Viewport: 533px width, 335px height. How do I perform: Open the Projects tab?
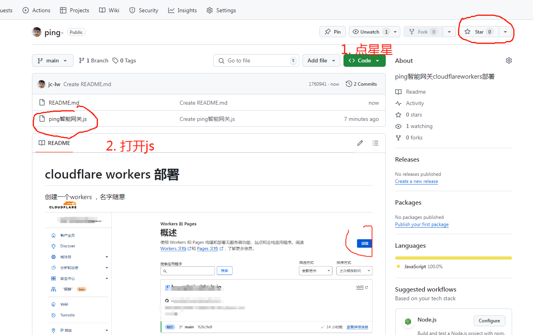(74, 10)
